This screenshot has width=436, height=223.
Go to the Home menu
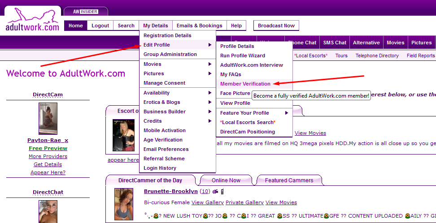tap(76, 26)
